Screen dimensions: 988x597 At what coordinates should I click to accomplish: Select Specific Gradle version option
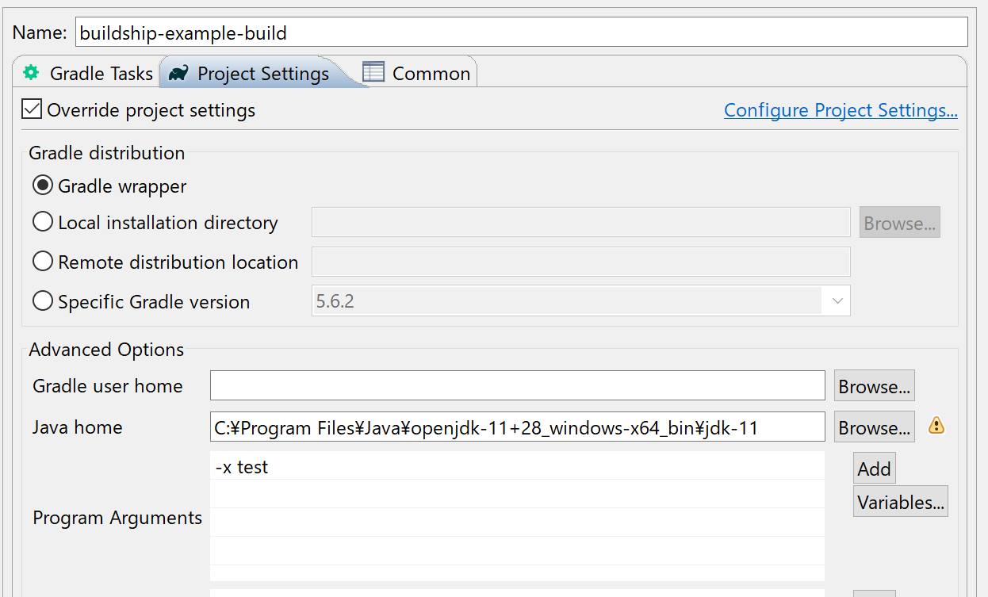pyautogui.click(x=42, y=300)
